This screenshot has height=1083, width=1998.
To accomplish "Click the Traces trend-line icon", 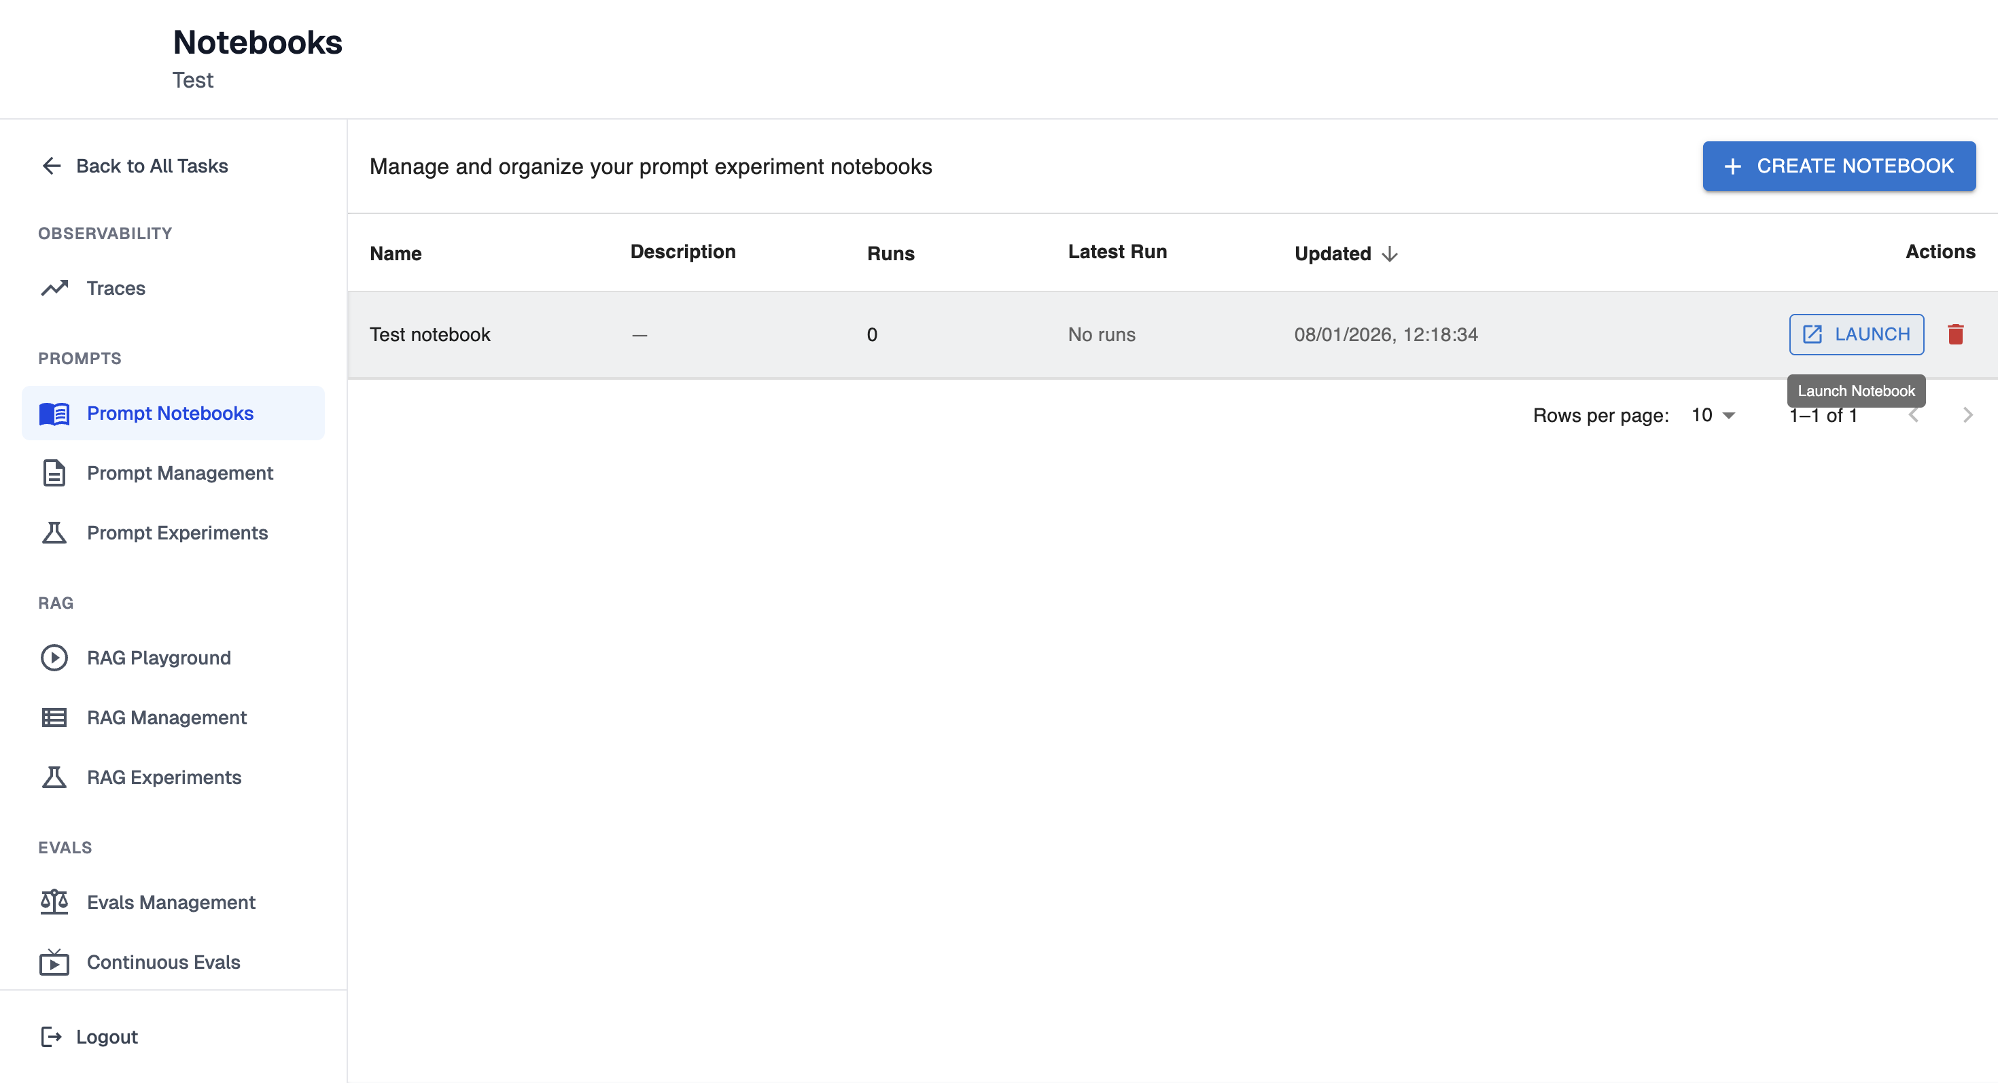I will 54,288.
